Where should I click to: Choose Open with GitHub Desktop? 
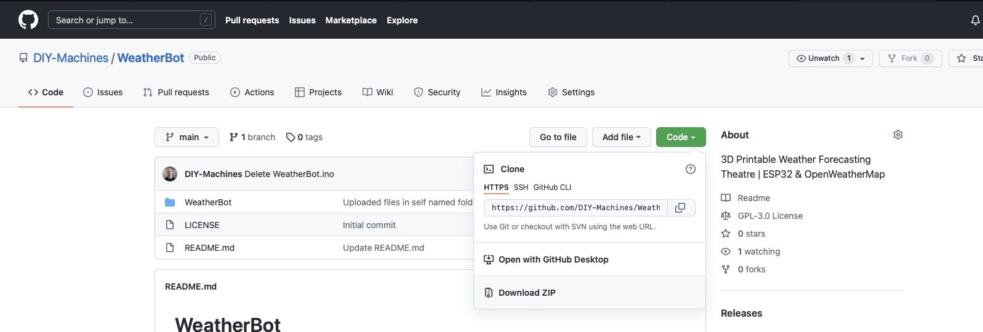553,259
